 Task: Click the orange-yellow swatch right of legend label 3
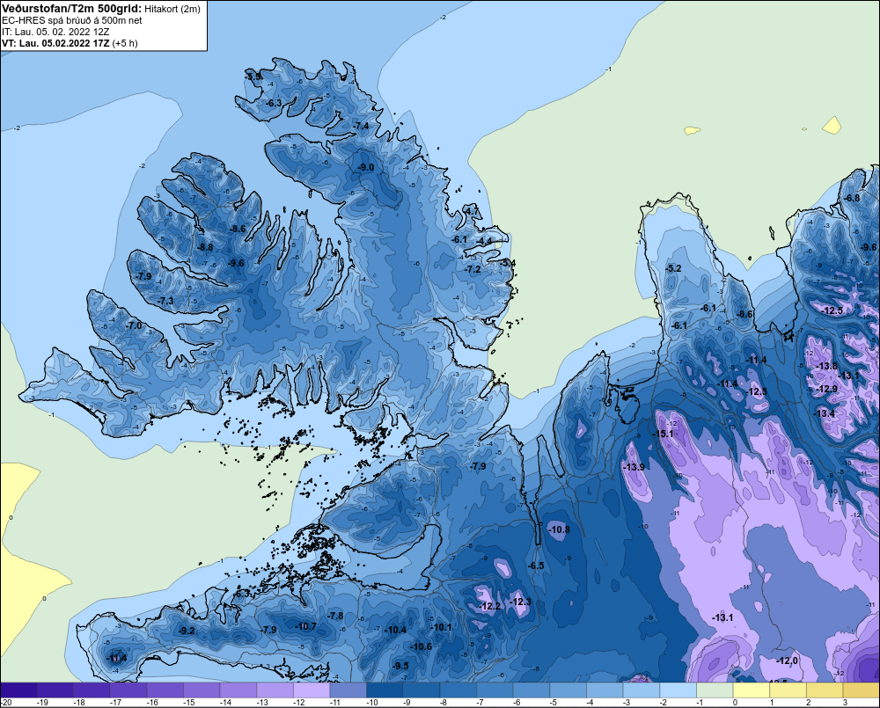pyautogui.click(x=861, y=690)
